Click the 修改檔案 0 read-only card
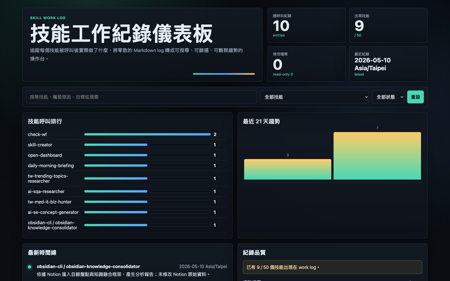This screenshot has width=450, height=281. [x=307, y=64]
